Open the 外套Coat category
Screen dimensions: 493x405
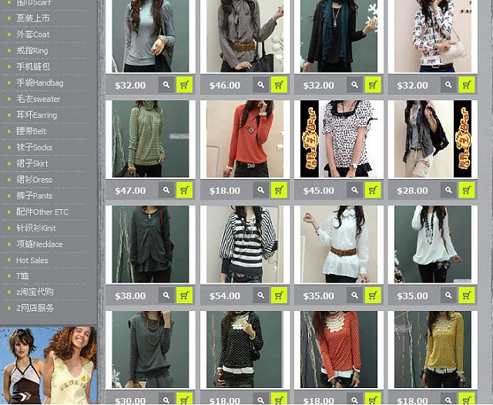point(33,34)
